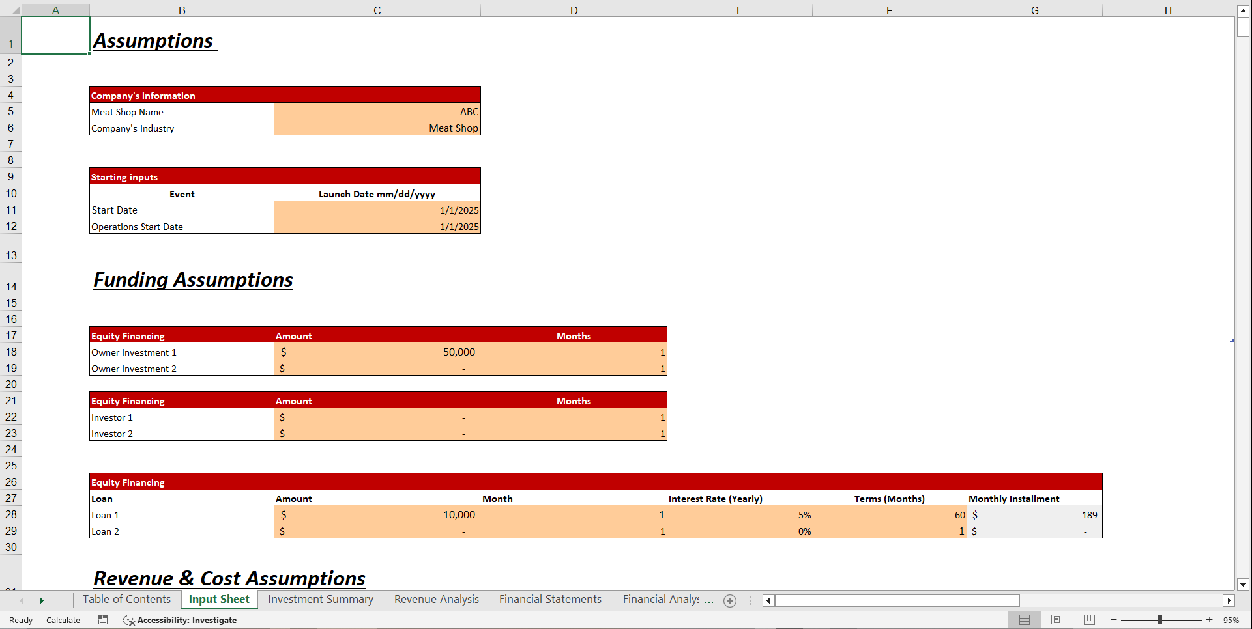Select the cell containing Meat Shop Name value ABC
This screenshot has width=1252, height=629.
[x=377, y=111]
